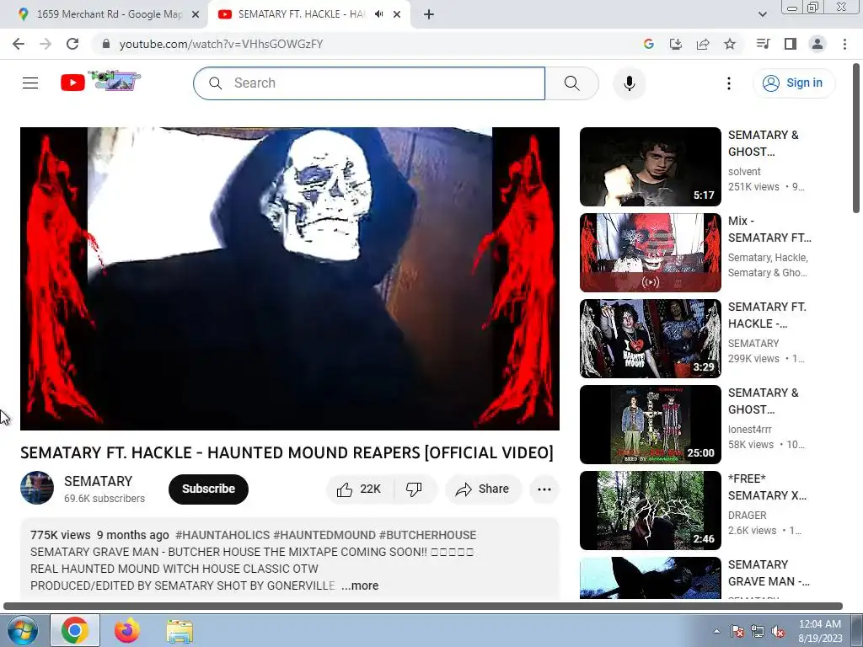
Task: Open the #HAUNTAHOLICS hashtag link
Action: [222, 535]
